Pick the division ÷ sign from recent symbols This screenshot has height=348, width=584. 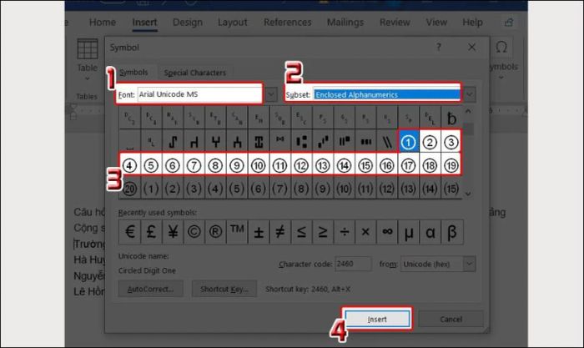click(344, 232)
